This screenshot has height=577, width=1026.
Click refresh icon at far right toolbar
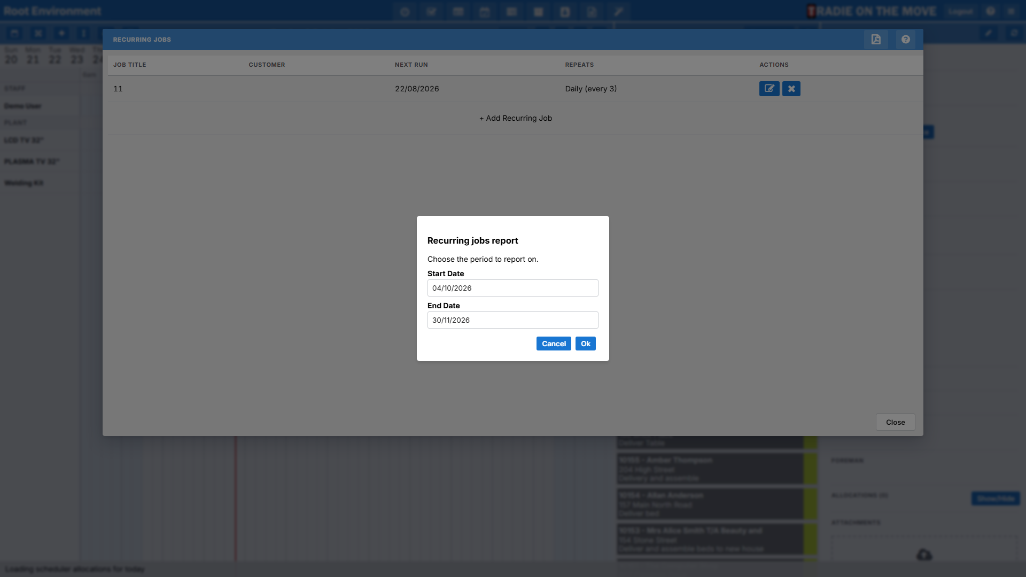click(x=1014, y=33)
